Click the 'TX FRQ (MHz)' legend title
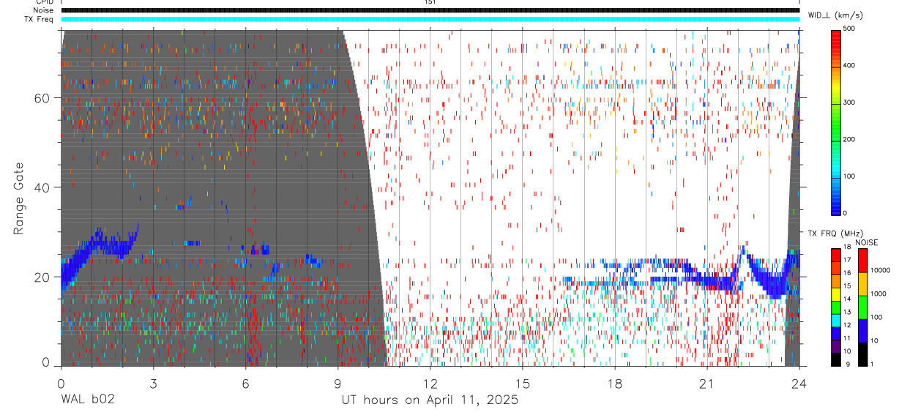This screenshot has width=899, height=415. point(834,233)
